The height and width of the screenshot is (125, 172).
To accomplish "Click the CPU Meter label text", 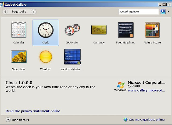I will tap(72, 42).
